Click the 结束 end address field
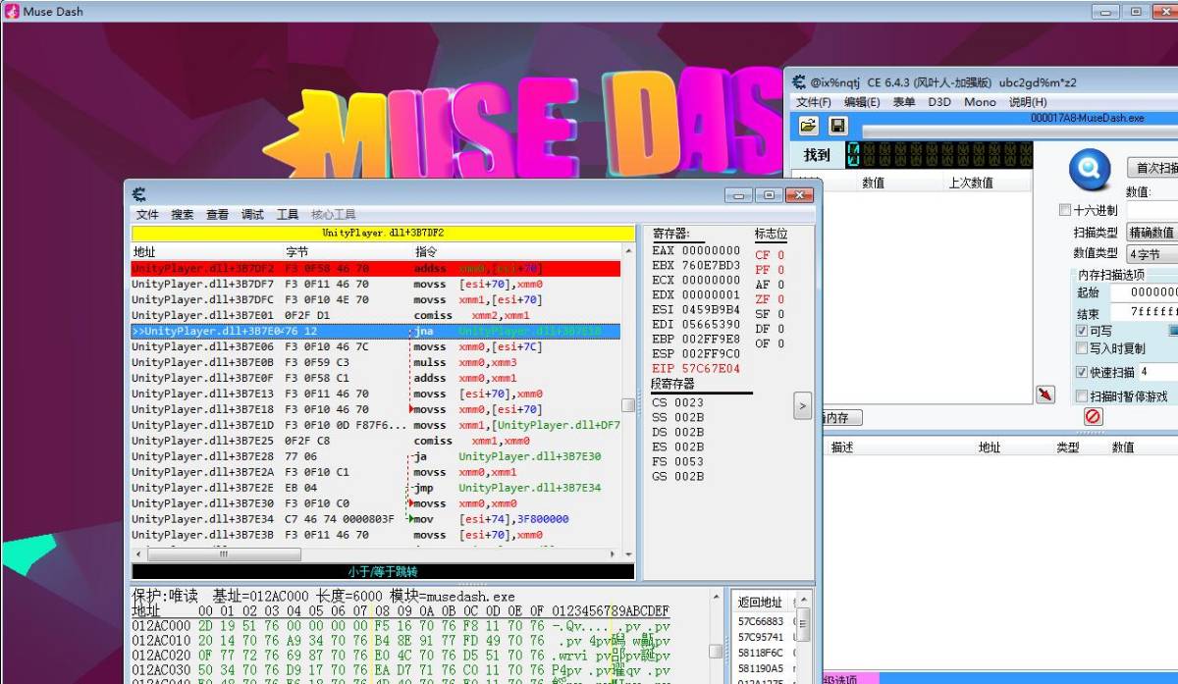The width and height of the screenshot is (1178, 684). click(x=1145, y=313)
